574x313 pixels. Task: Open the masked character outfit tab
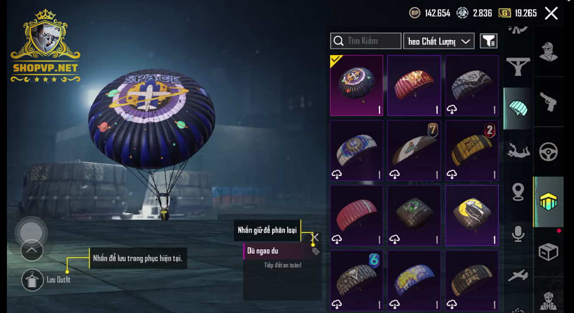point(548,52)
